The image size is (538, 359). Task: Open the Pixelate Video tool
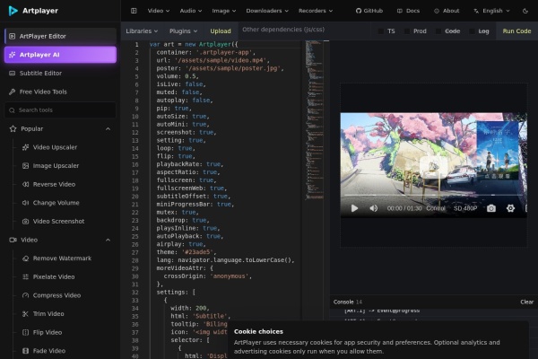pyautogui.click(x=54, y=276)
